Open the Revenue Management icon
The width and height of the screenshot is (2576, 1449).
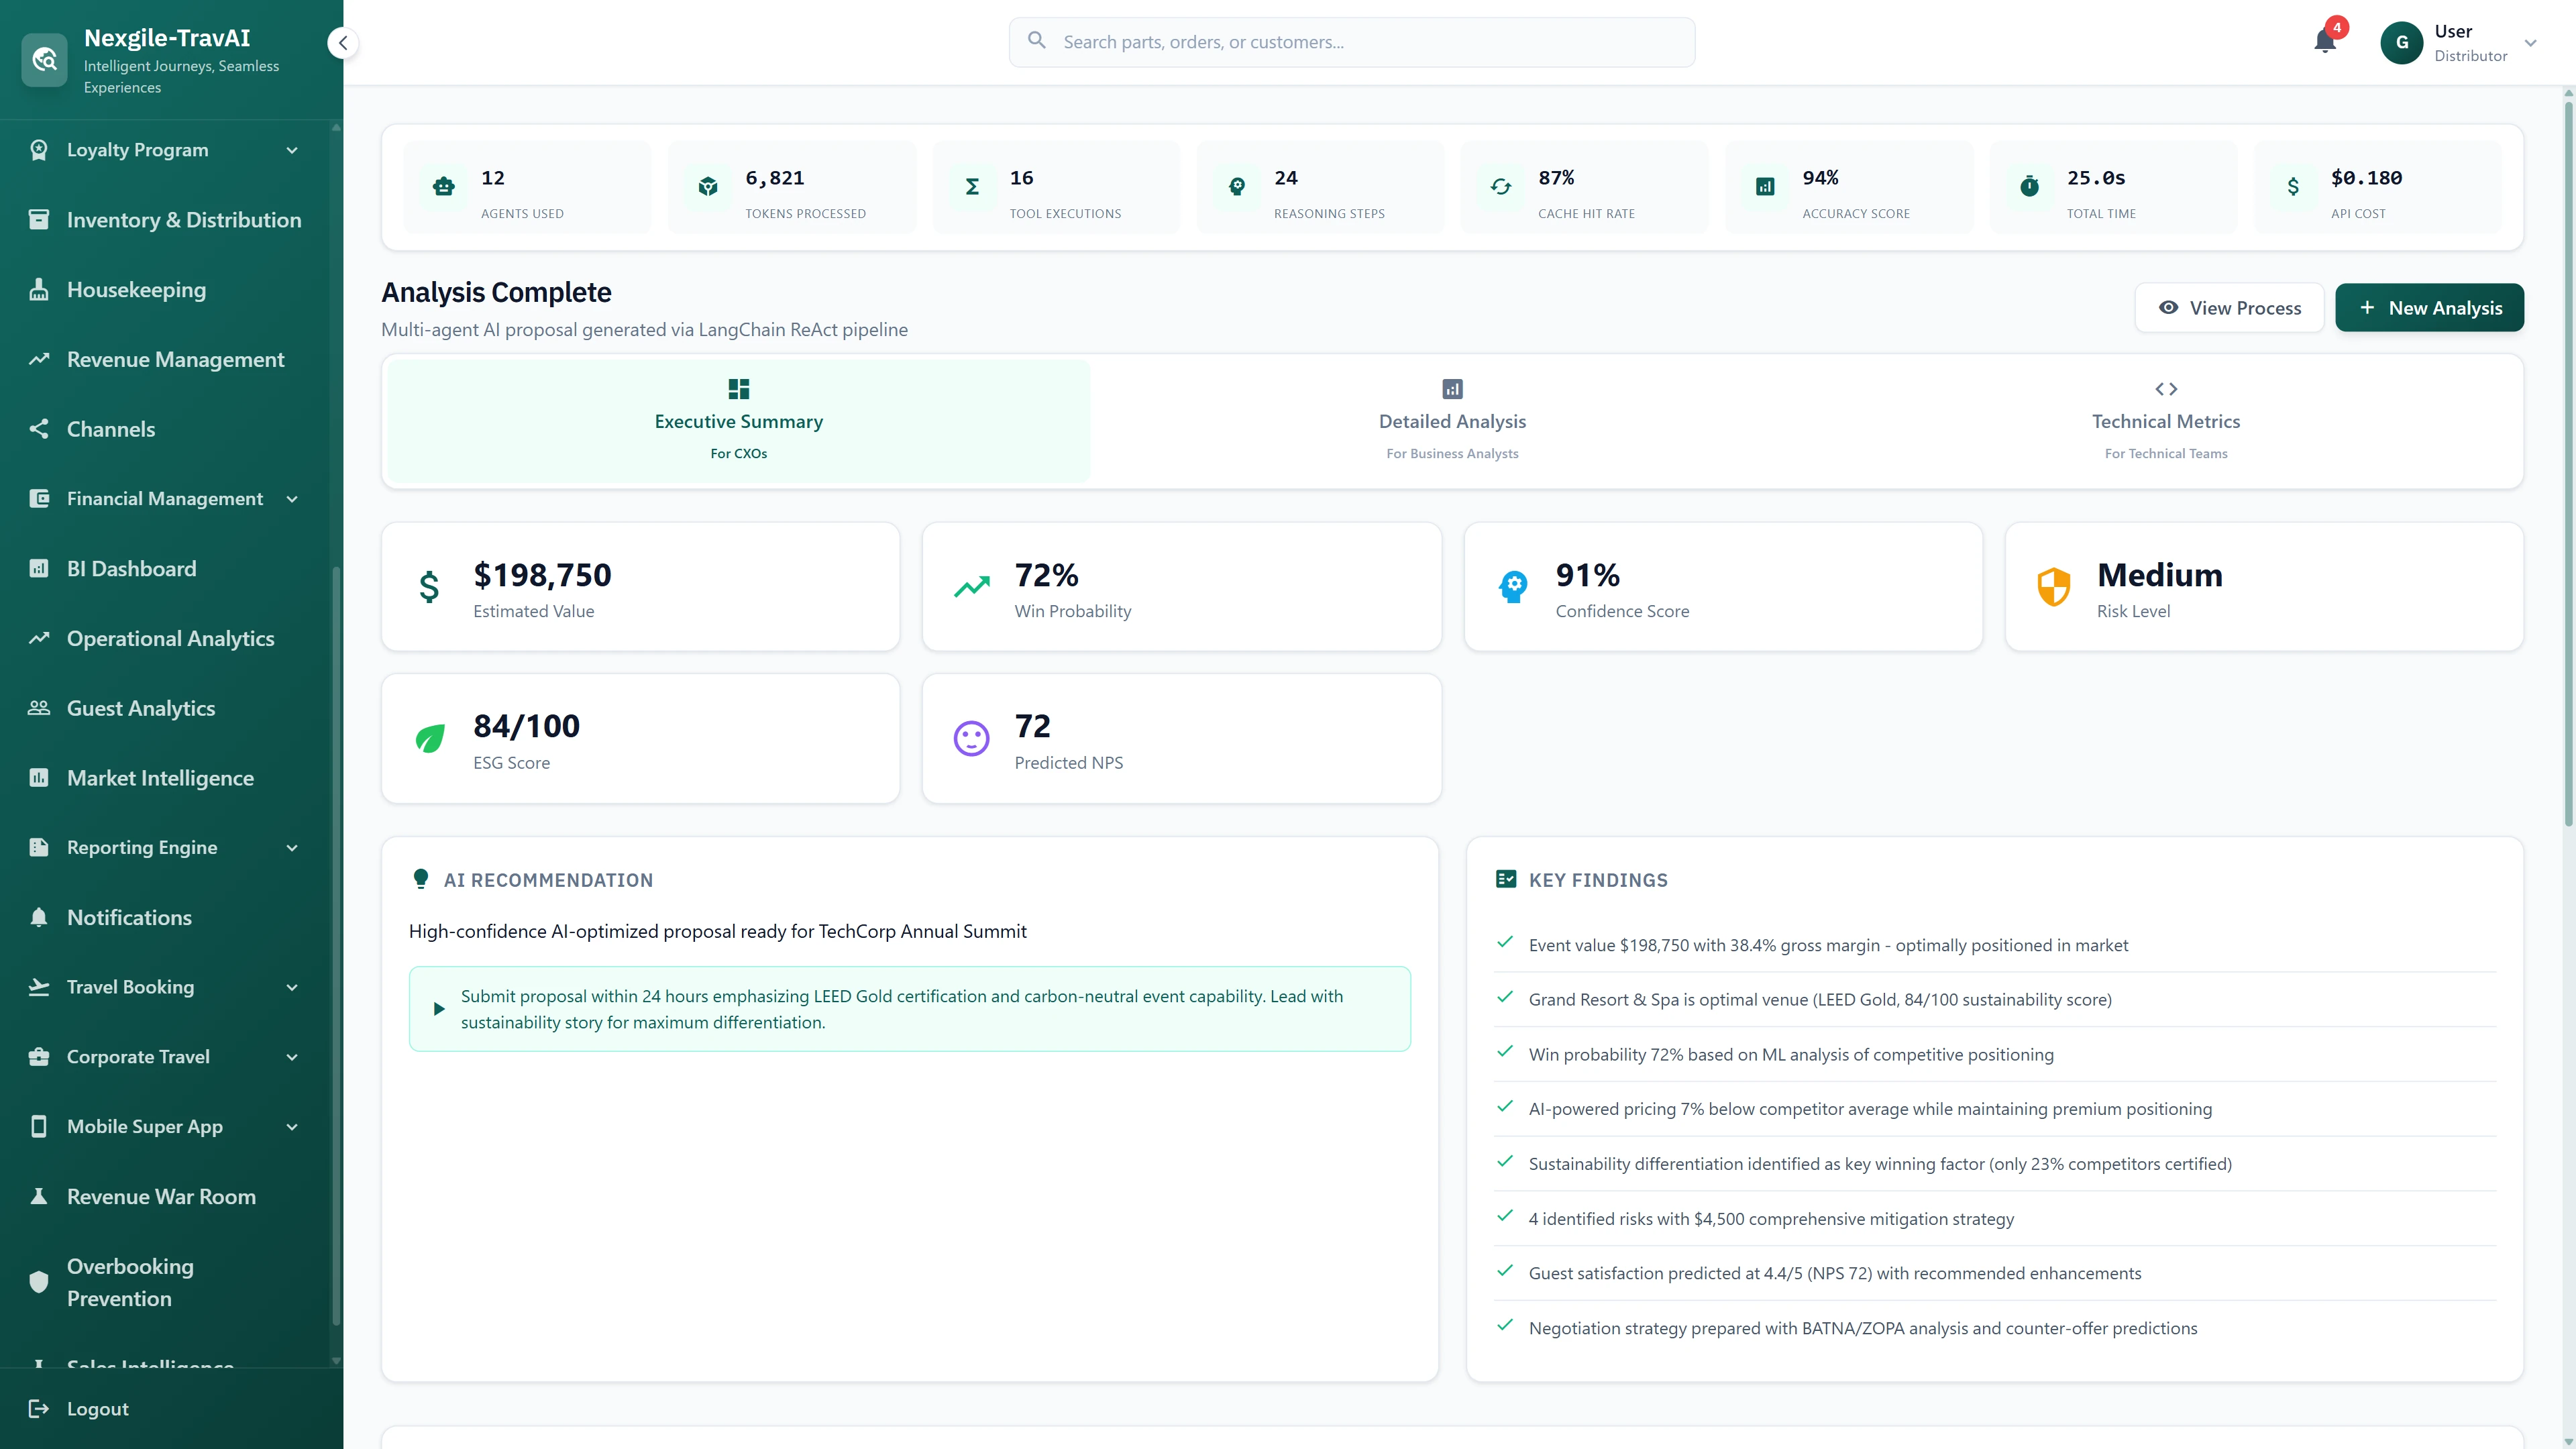click(39, 358)
